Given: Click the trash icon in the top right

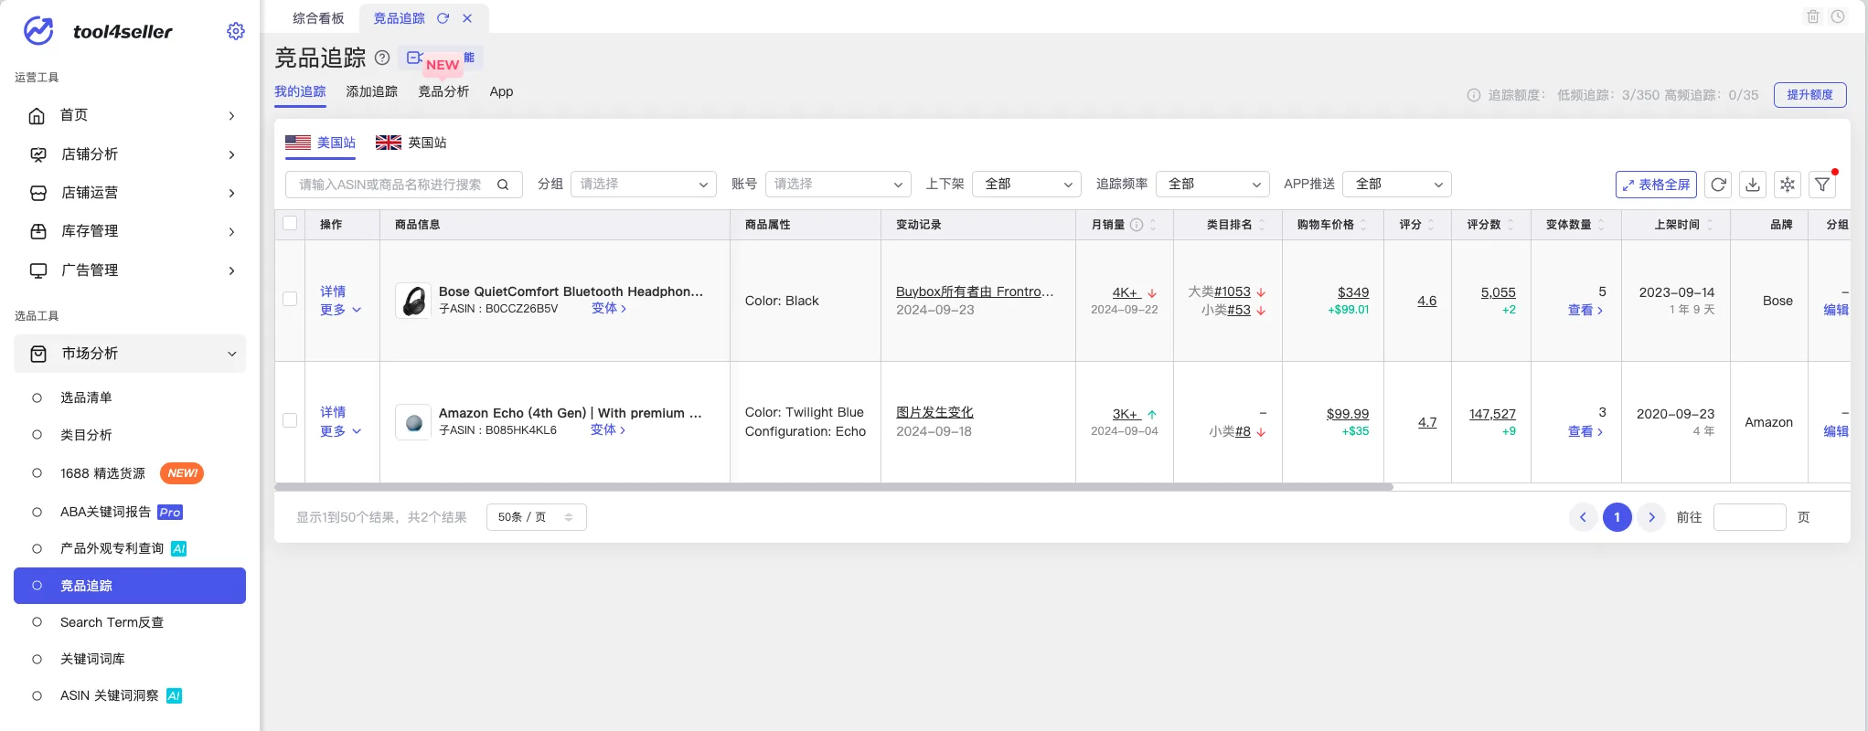Looking at the screenshot, I should tap(1813, 16).
